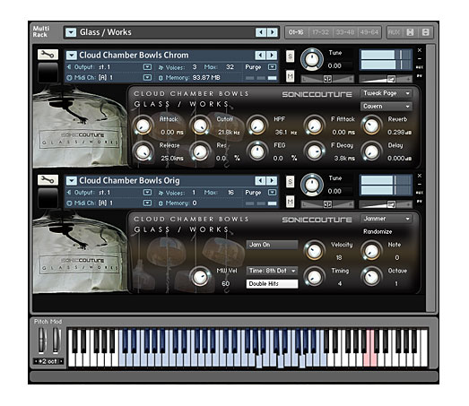Open Purge menu on Bowls Orig
The image size is (469, 406).
(272, 192)
